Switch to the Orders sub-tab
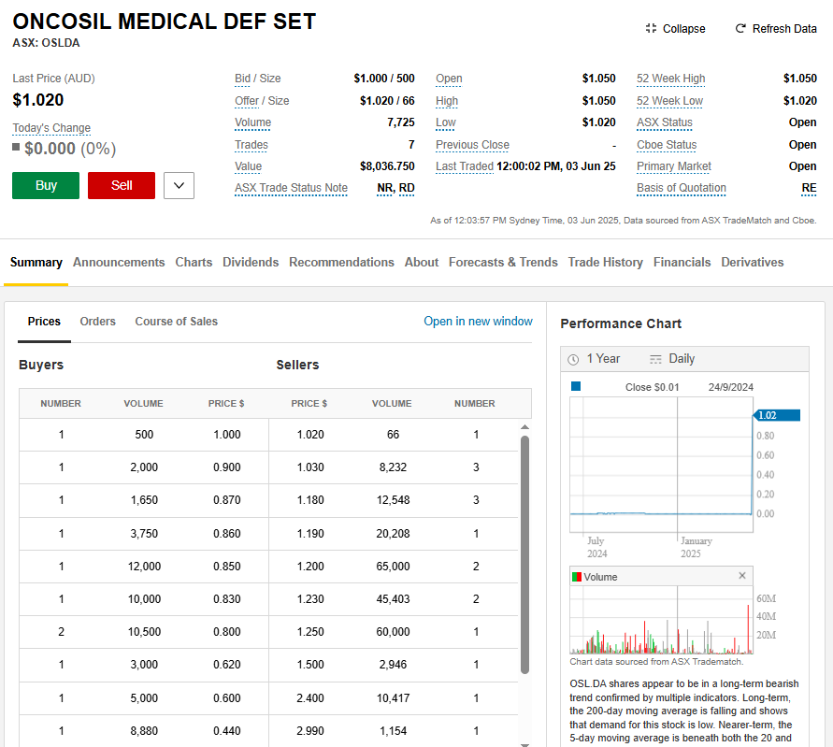This screenshot has width=833, height=747. pos(98,322)
